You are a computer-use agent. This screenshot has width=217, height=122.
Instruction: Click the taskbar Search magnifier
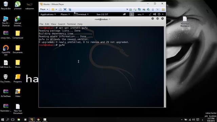[7, 120]
